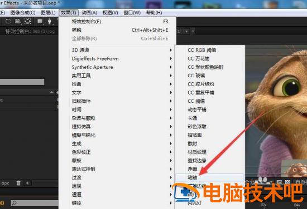Toggle the transparency grid icon under viewer
The height and width of the screenshot is (209, 307).
(287, 182)
